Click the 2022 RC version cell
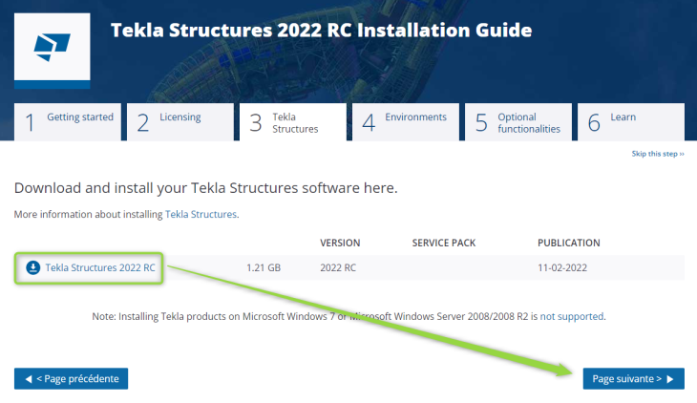697x403 pixels. (338, 267)
